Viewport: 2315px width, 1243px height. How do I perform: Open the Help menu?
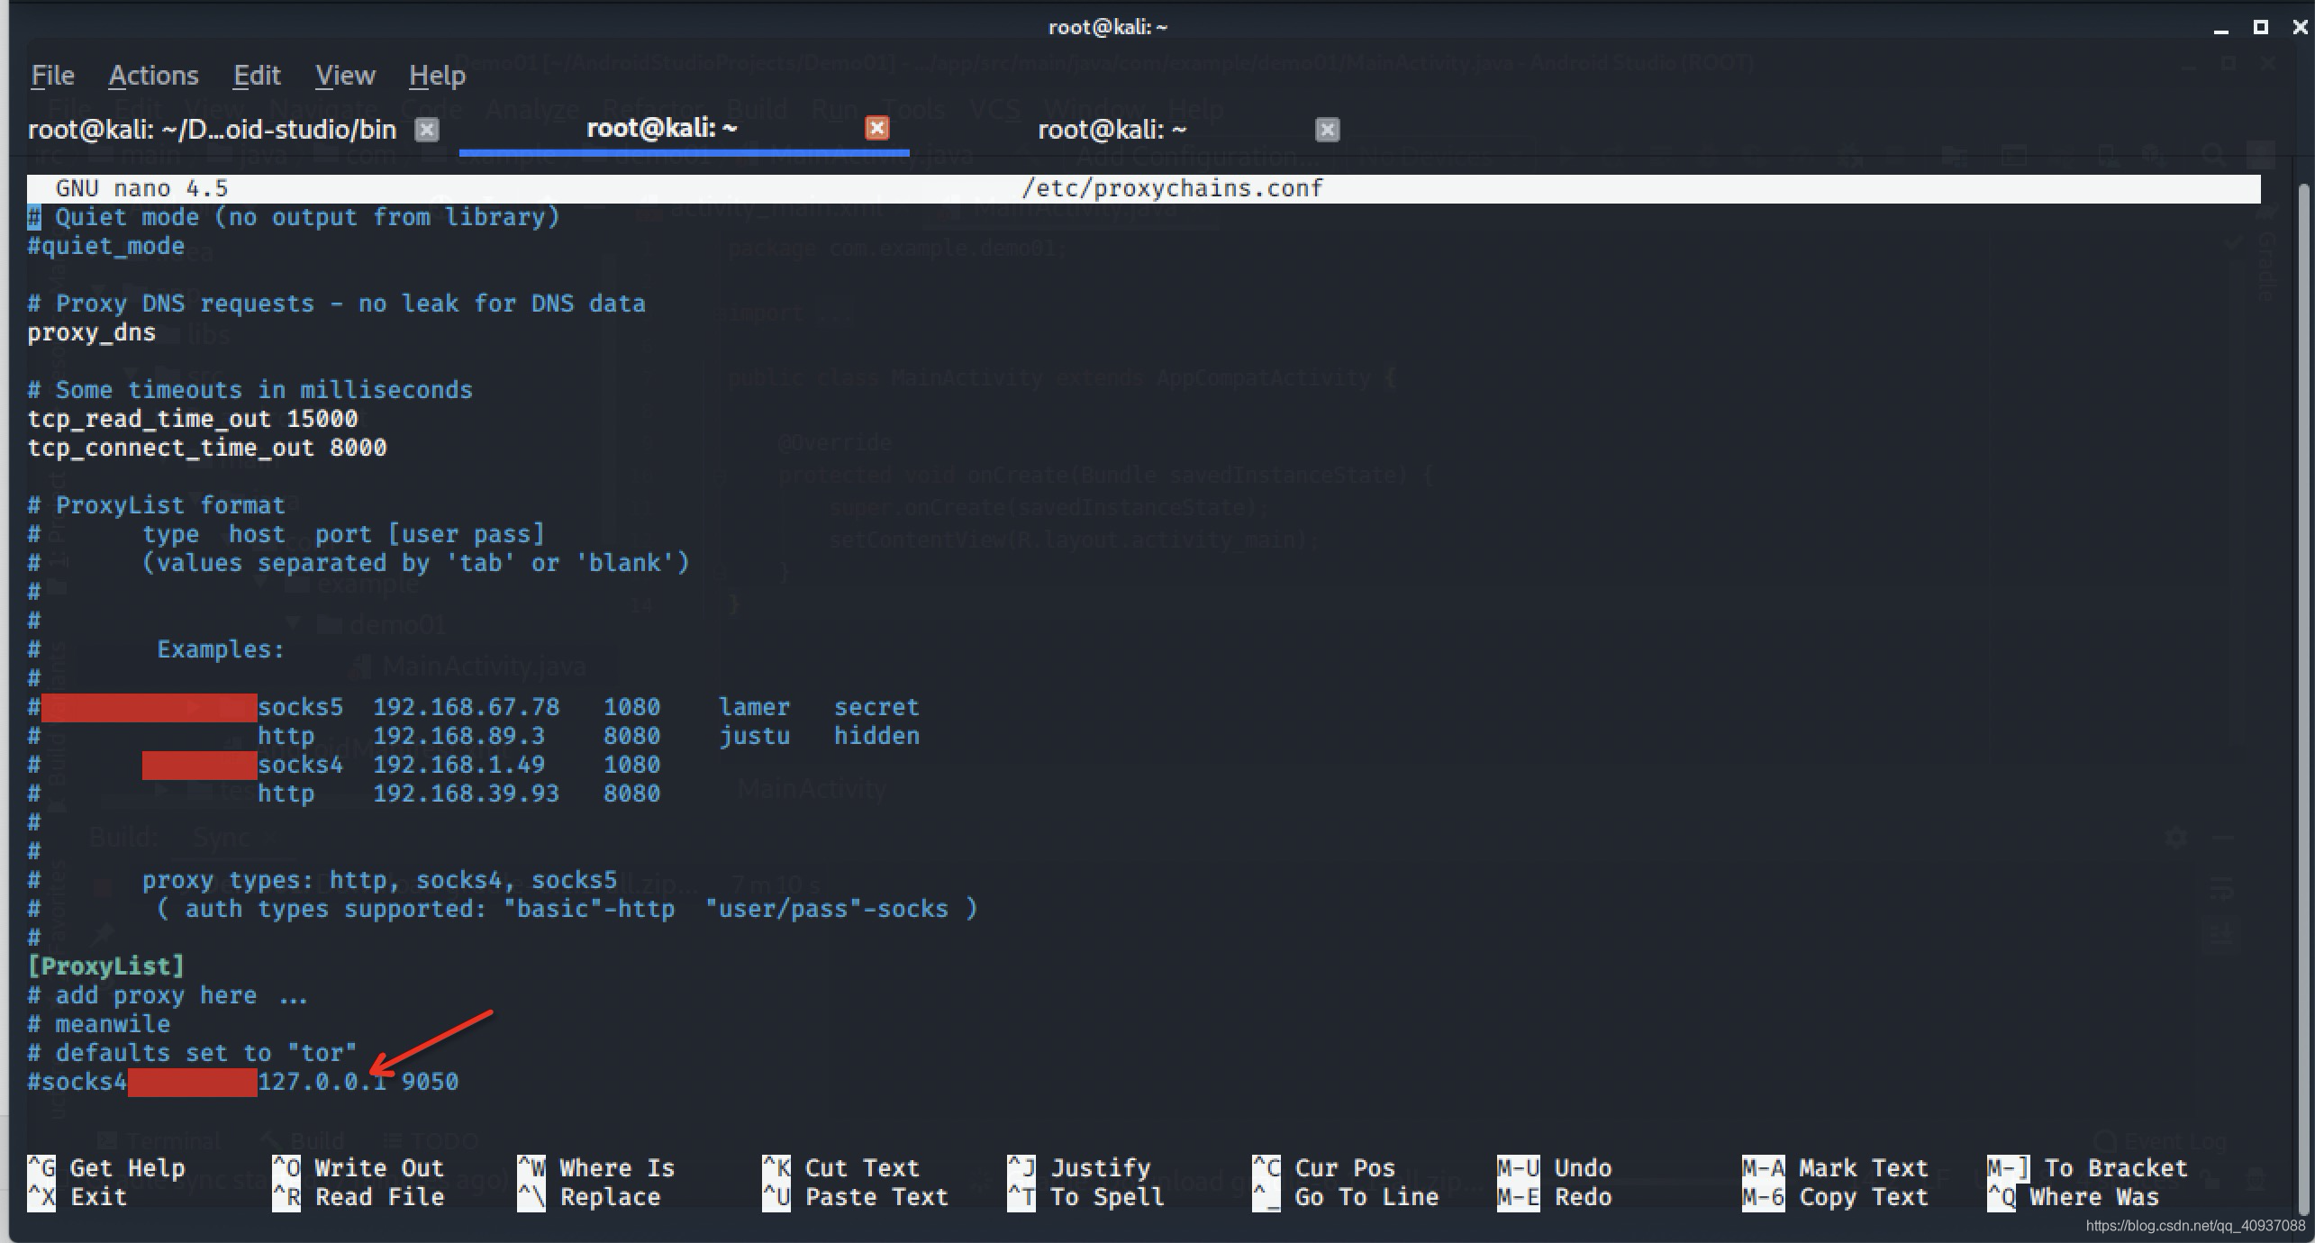pos(437,76)
